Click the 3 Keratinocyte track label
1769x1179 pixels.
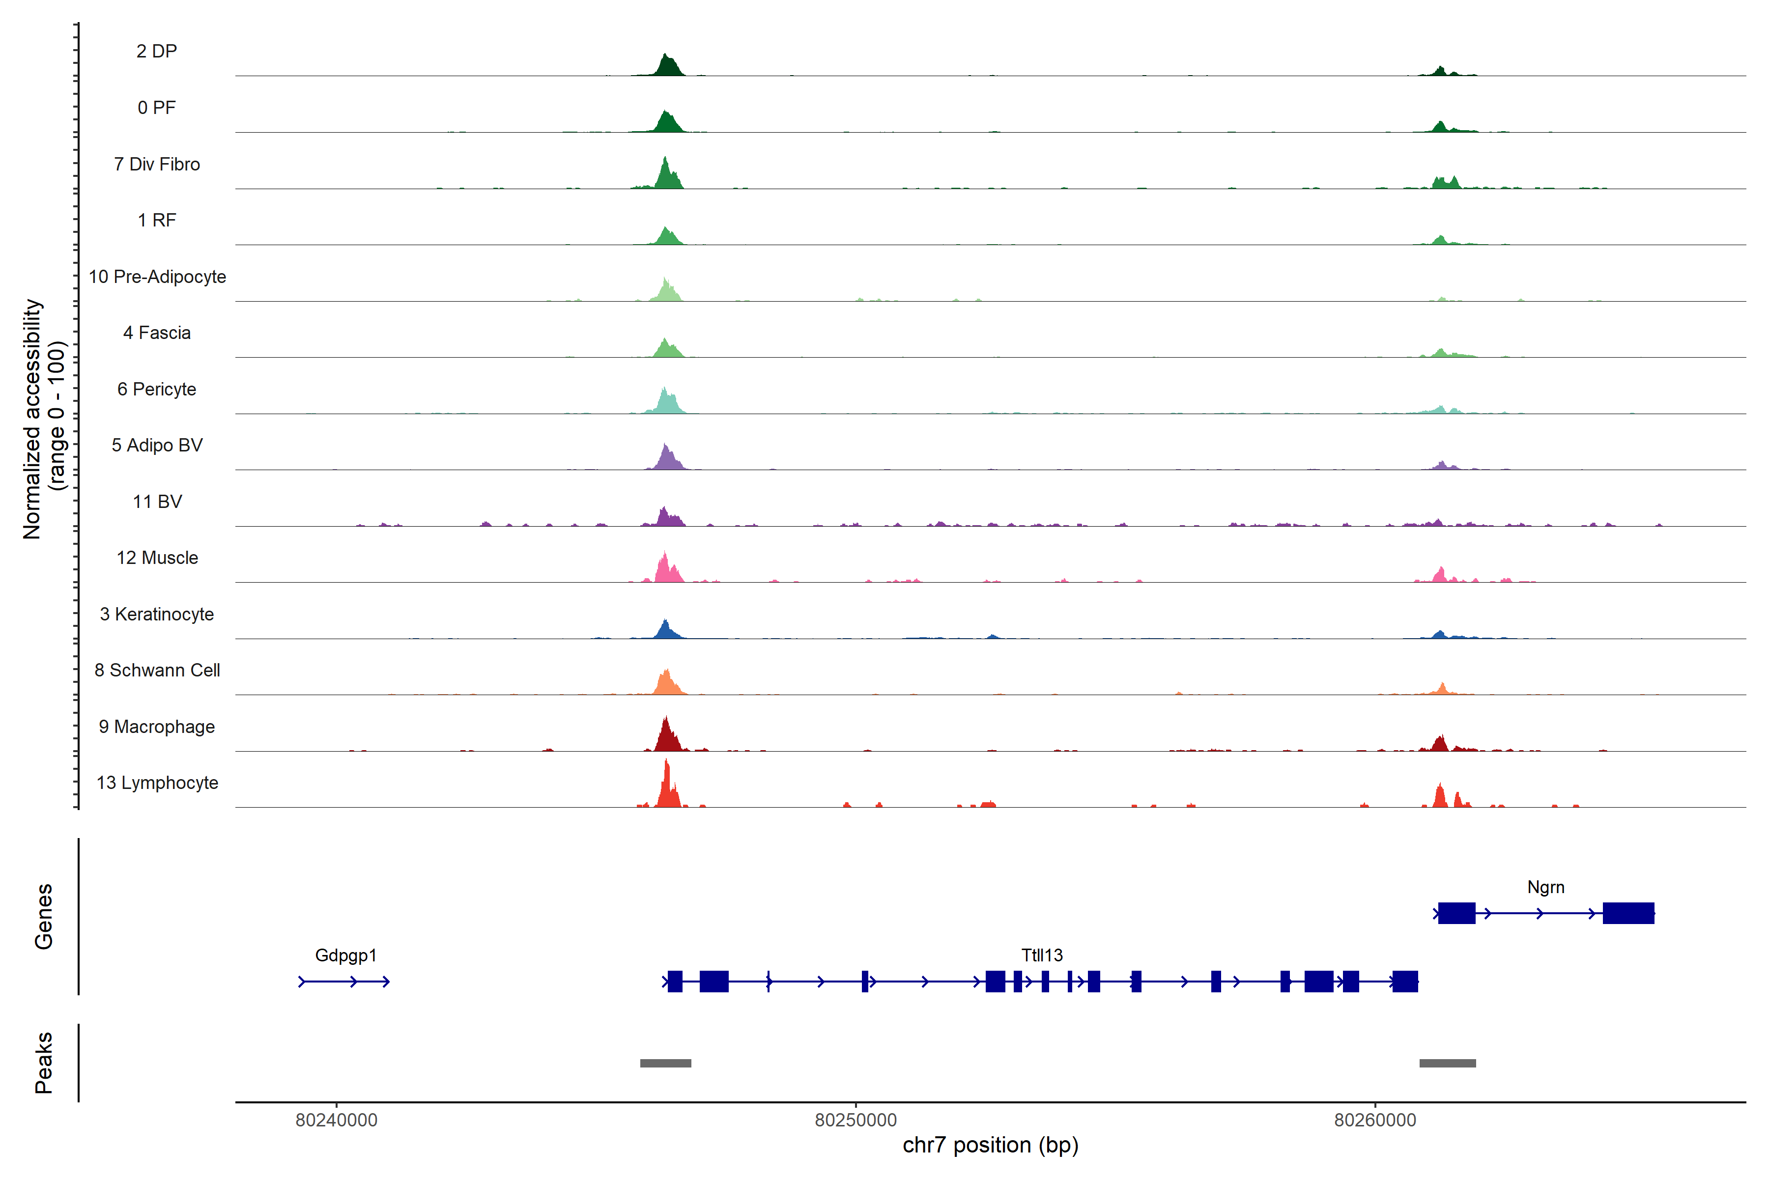coord(156,615)
